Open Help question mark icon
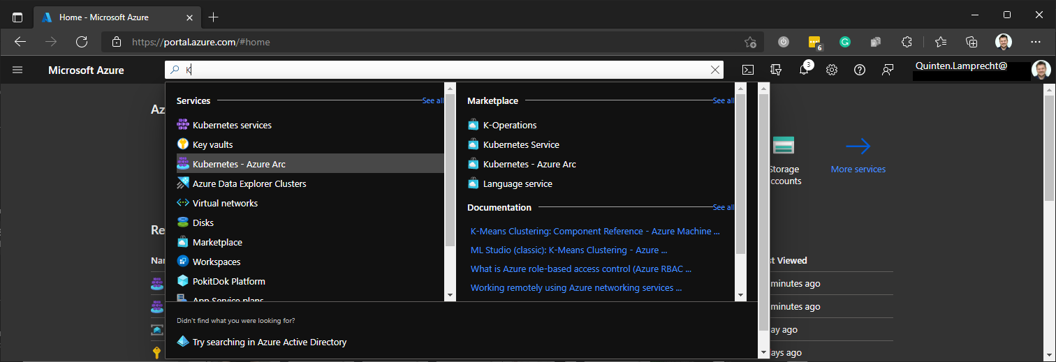1056x362 pixels. tap(860, 70)
